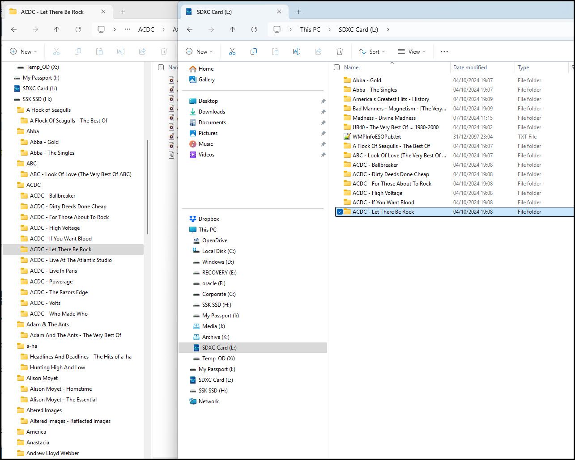
Task: Click the Delete trash icon in SDXC Card toolbar
Action: 340,52
